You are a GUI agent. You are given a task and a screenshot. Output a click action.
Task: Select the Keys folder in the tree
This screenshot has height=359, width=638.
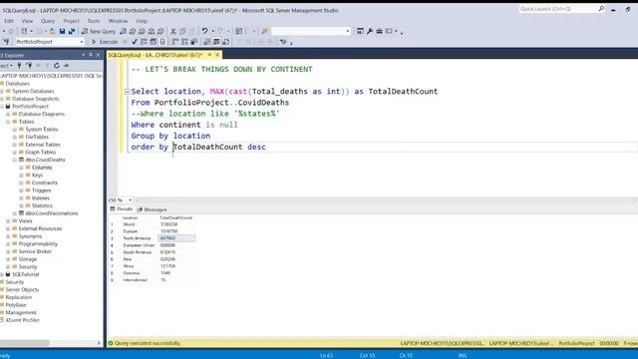[x=37, y=176]
